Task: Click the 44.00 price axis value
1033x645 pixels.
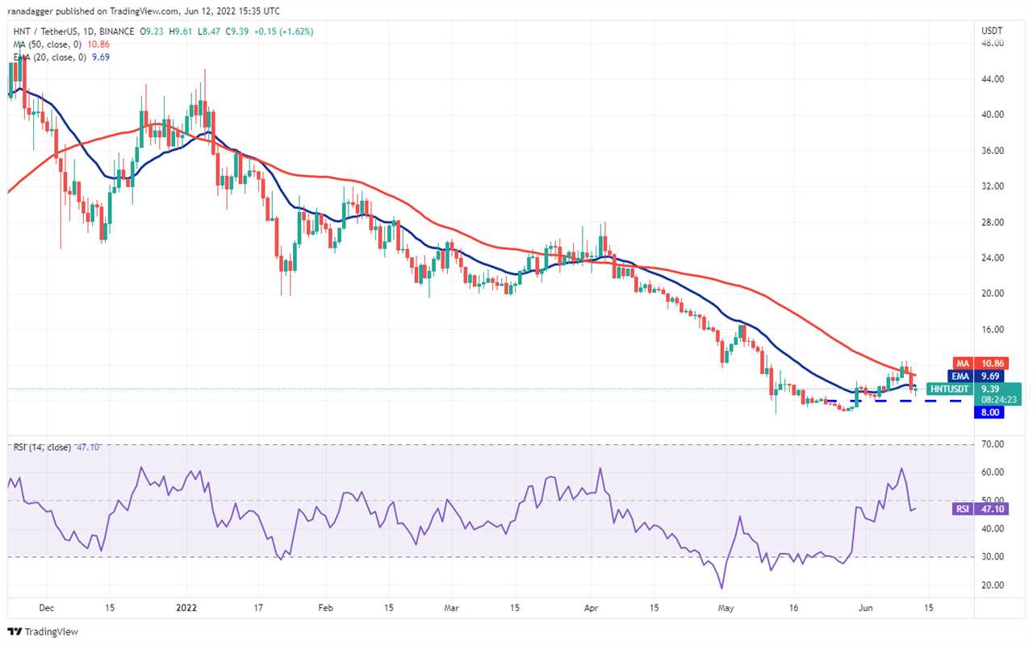Action: click(x=992, y=79)
